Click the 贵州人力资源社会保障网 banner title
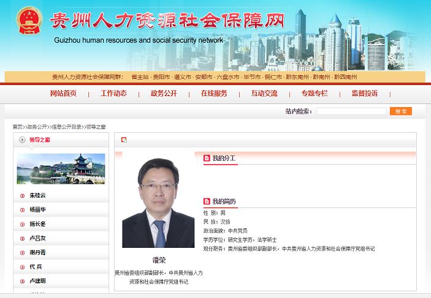Viewport: 431px width, 298px height. tap(167, 21)
